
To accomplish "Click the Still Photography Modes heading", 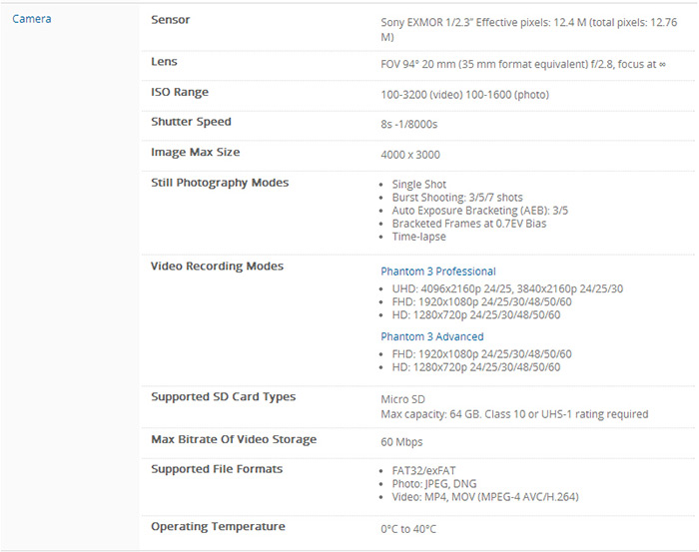I will (x=220, y=183).
